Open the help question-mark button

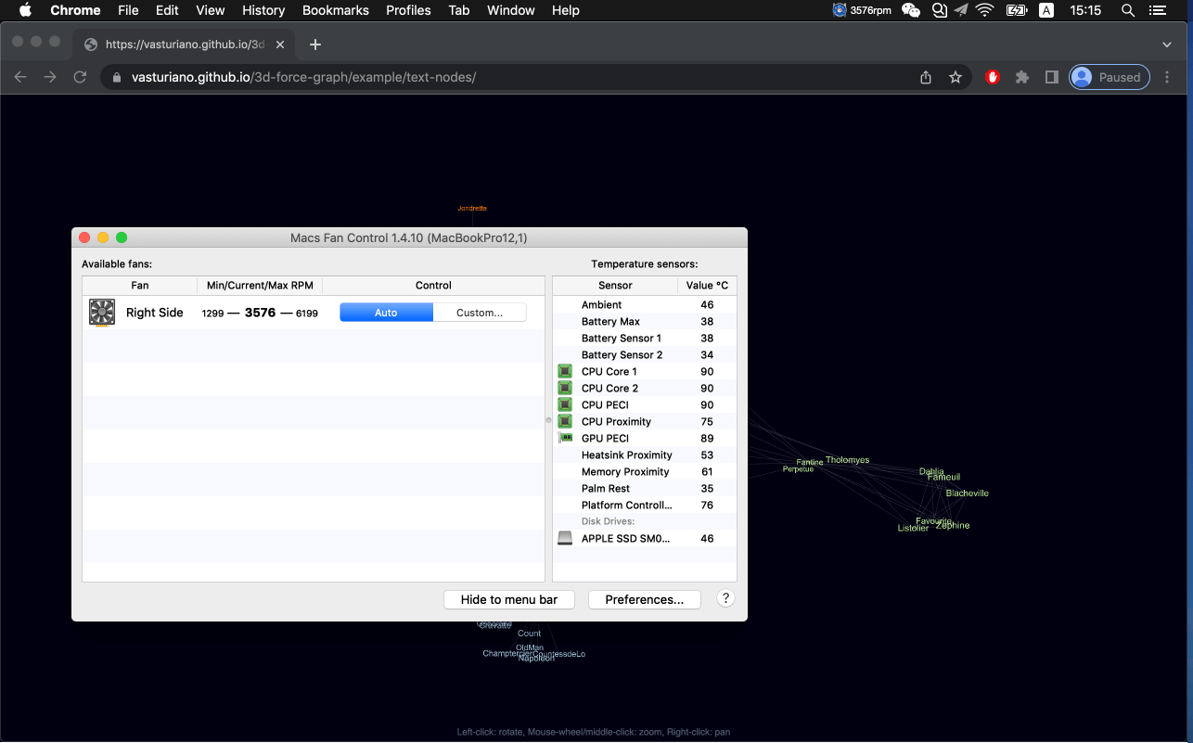[726, 598]
